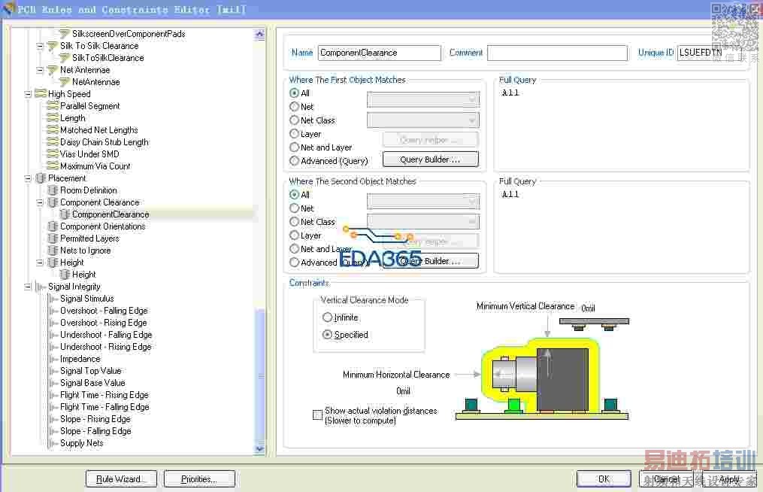Image resolution: width=763 pixels, height=492 pixels.
Task: Click the Matched Net Lengths icon
Action: (53, 130)
